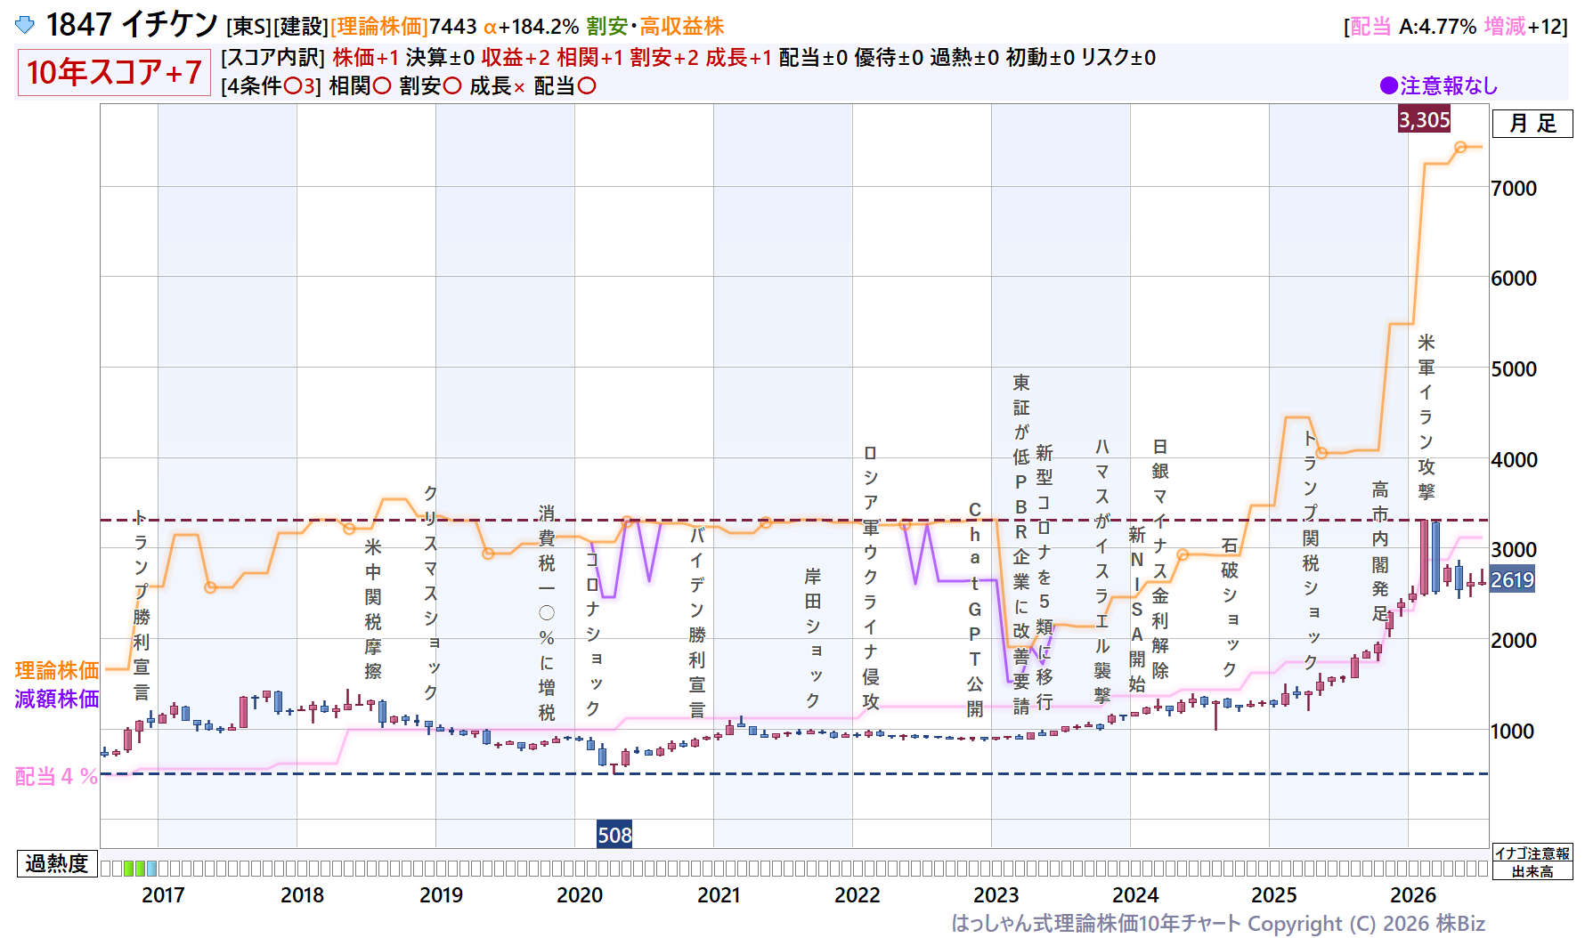Click the 成長× condition indicator
The image size is (1585, 938).
(x=498, y=86)
